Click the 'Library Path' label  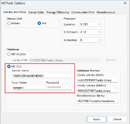click(20, 60)
